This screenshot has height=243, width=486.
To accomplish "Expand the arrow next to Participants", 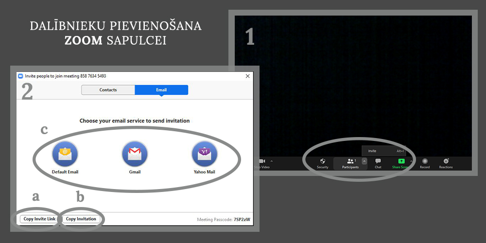I will click(x=364, y=161).
